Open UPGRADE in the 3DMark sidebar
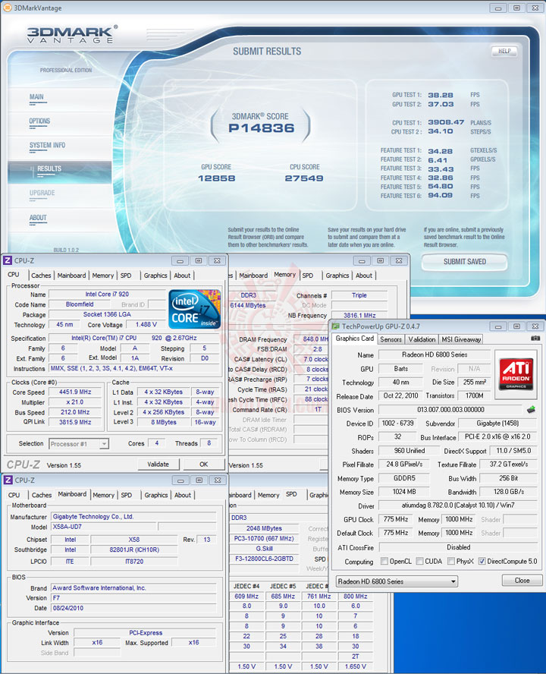 point(42,193)
